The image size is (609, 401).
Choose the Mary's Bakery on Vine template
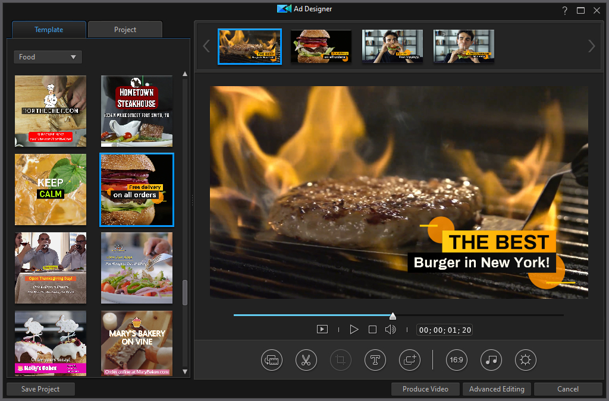(137, 343)
